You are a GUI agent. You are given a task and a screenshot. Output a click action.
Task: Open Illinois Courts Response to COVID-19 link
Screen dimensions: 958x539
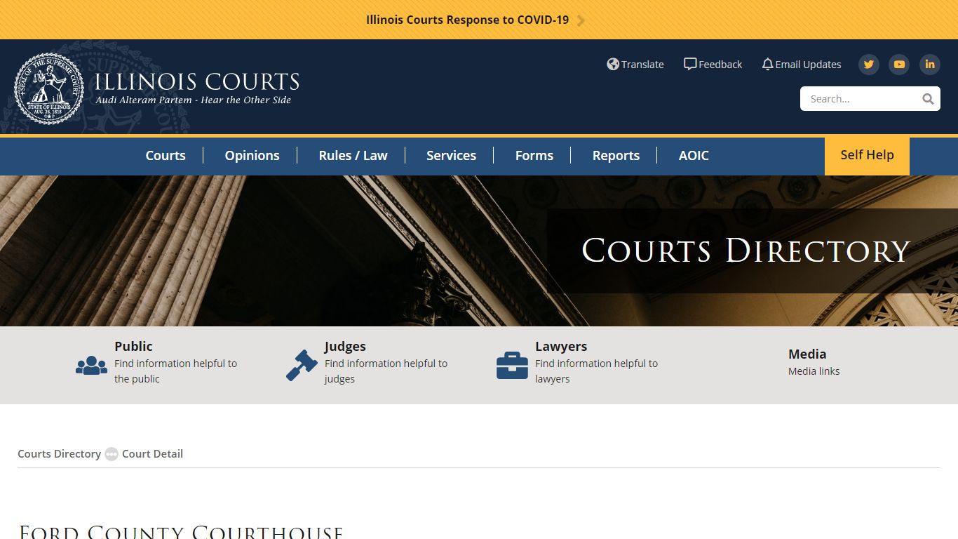(x=467, y=20)
